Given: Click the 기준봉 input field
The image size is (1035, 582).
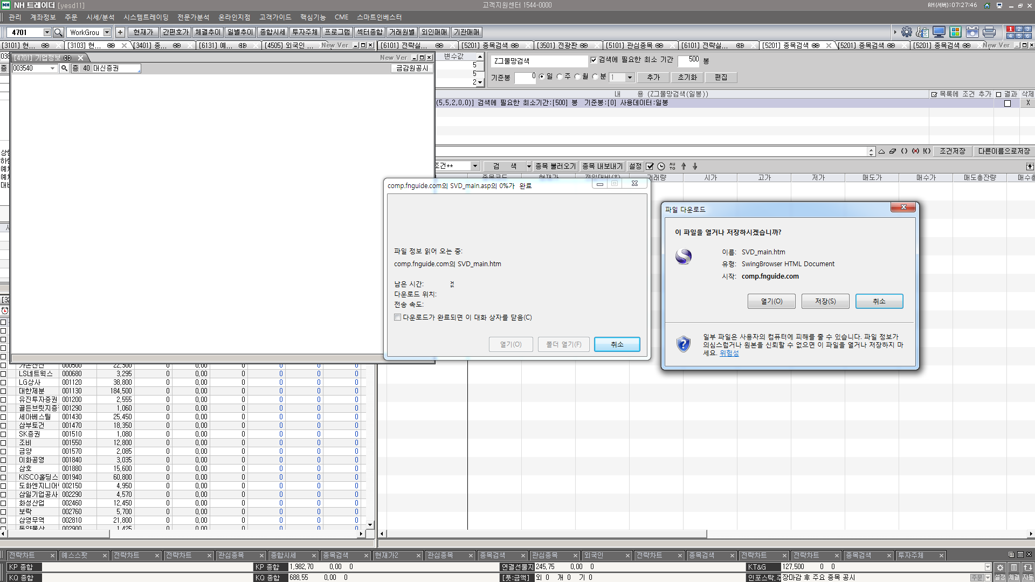Looking at the screenshot, I should pyautogui.click(x=525, y=78).
